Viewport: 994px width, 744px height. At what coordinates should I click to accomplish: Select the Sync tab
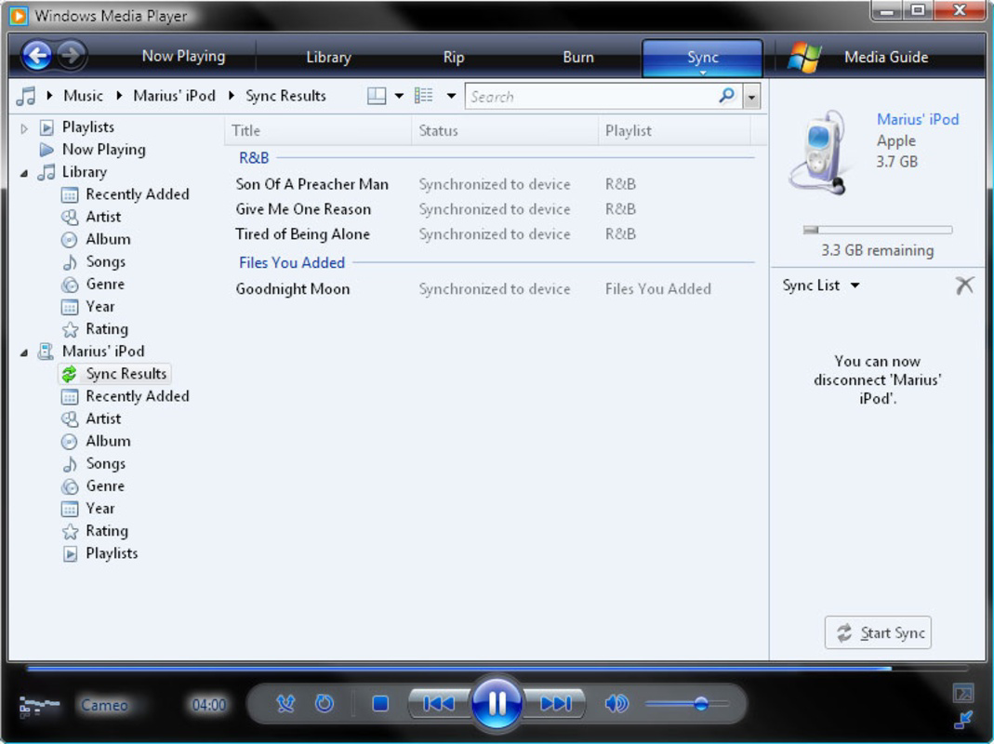702,57
